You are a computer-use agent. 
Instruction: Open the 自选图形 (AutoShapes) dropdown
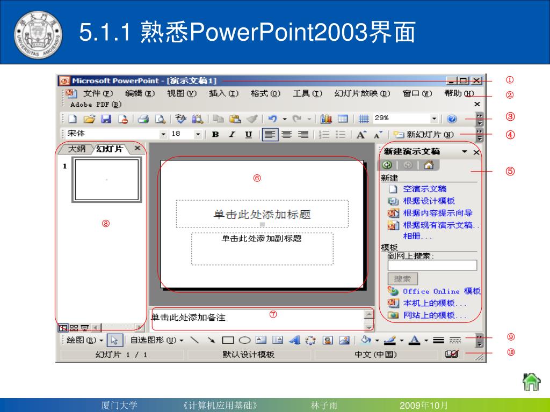[157, 340]
